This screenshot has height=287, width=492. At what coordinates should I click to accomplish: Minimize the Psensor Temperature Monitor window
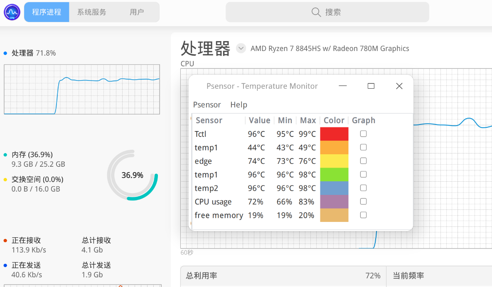click(343, 86)
